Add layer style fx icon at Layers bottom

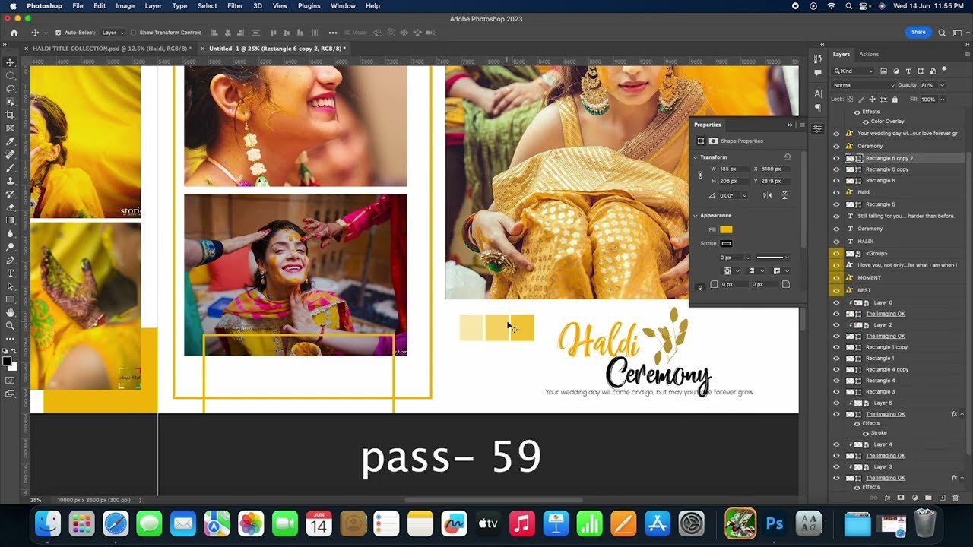[x=887, y=498]
